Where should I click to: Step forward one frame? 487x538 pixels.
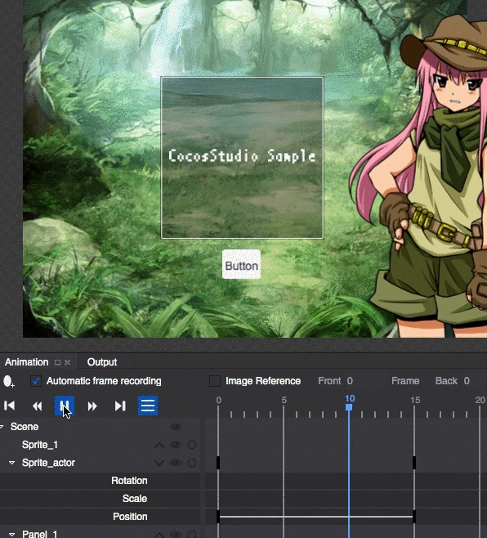tap(92, 406)
